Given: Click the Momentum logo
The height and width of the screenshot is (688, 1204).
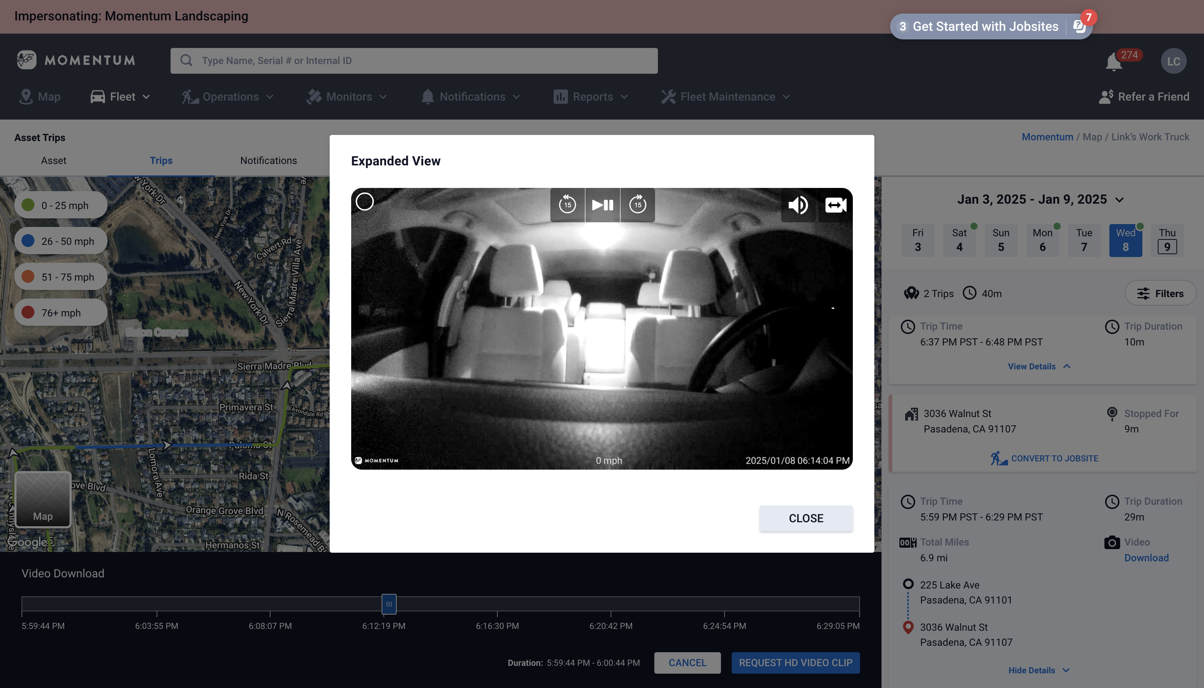Looking at the screenshot, I should [x=76, y=60].
